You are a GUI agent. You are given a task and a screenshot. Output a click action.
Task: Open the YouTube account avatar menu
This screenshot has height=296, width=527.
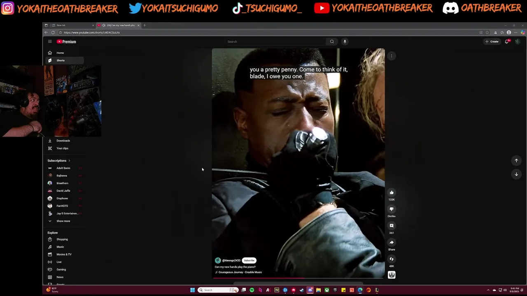(x=518, y=42)
